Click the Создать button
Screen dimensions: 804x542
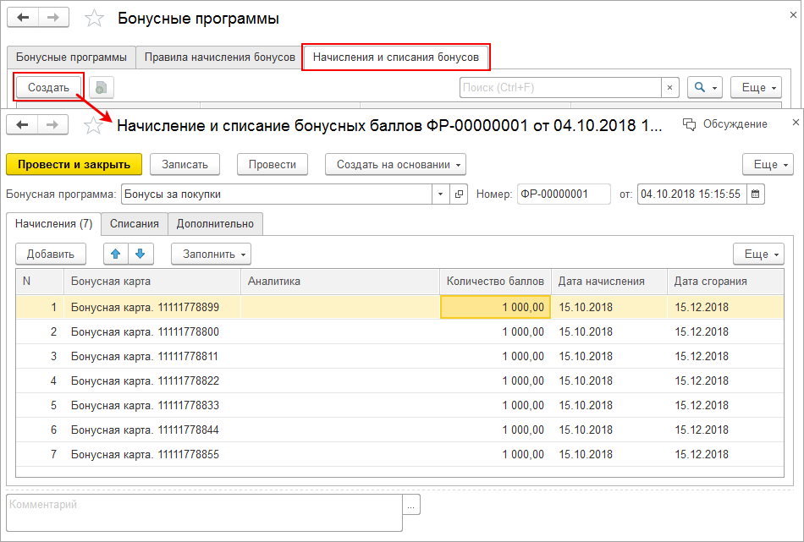[48, 88]
